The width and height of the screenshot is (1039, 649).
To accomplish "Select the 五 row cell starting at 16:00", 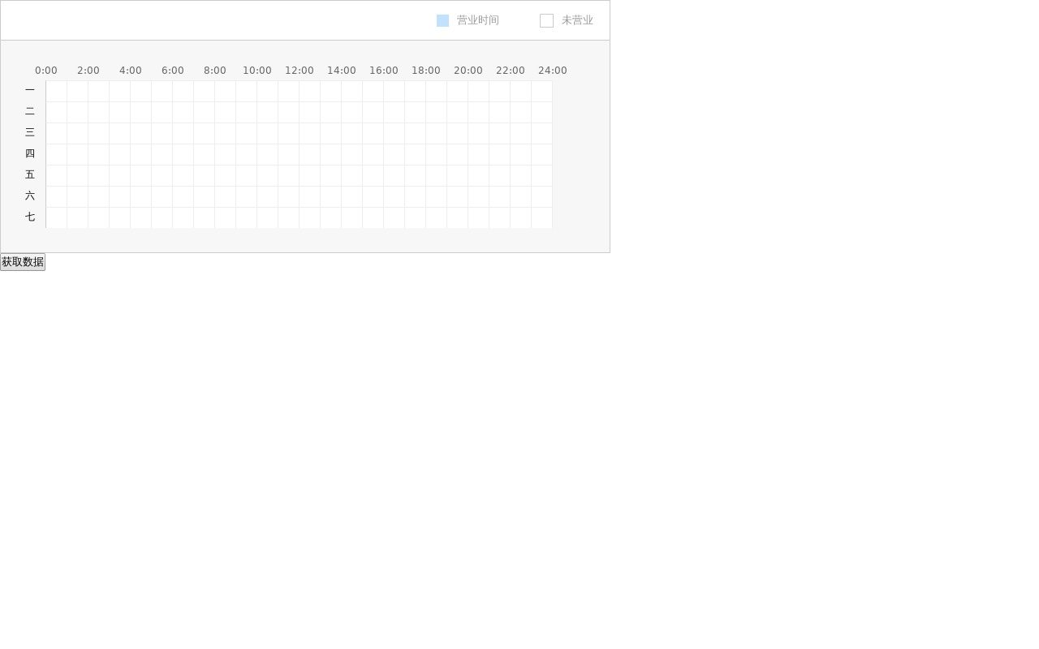I will pos(394,176).
